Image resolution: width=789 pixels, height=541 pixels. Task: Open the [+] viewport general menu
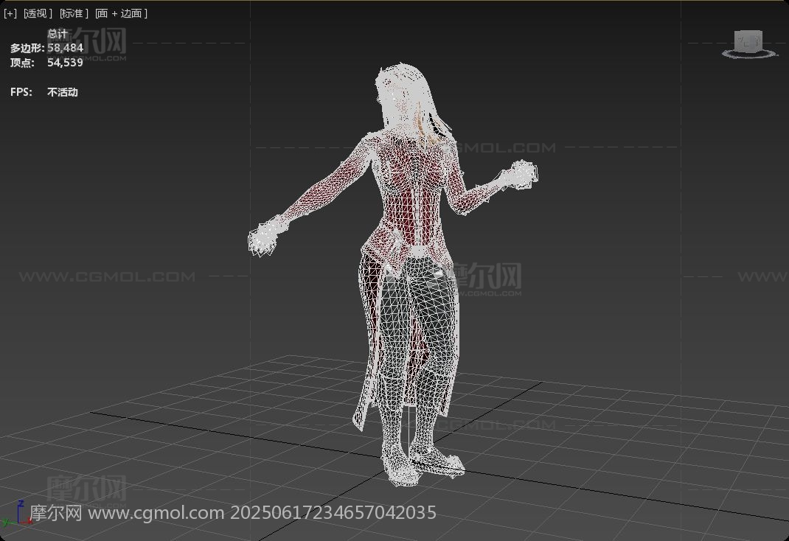point(10,13)
